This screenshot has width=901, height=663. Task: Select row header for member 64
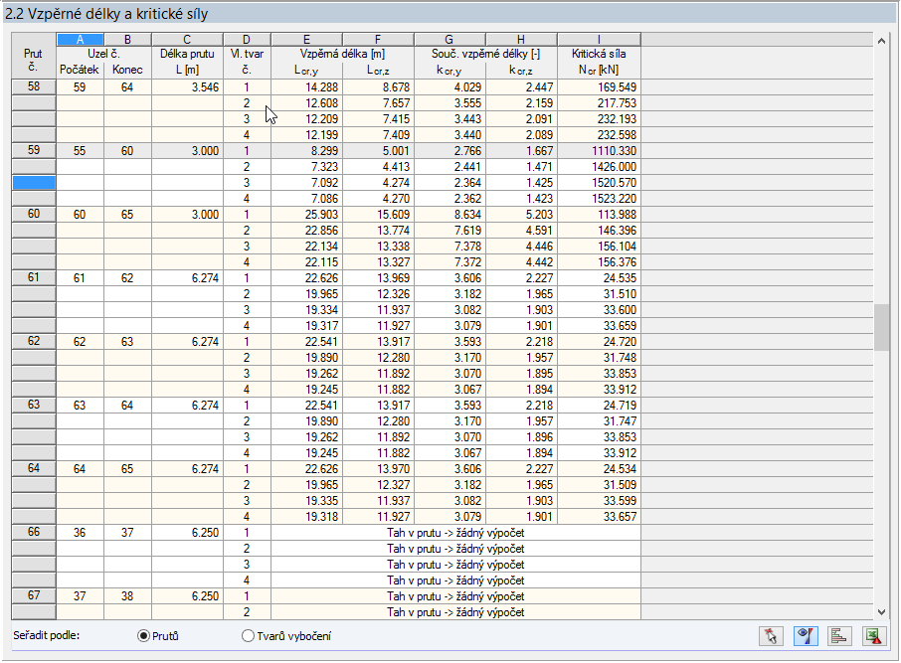point(34,468)
